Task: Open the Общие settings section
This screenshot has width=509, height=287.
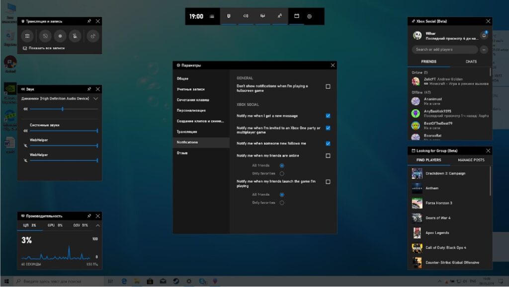Action: (201, 78)
